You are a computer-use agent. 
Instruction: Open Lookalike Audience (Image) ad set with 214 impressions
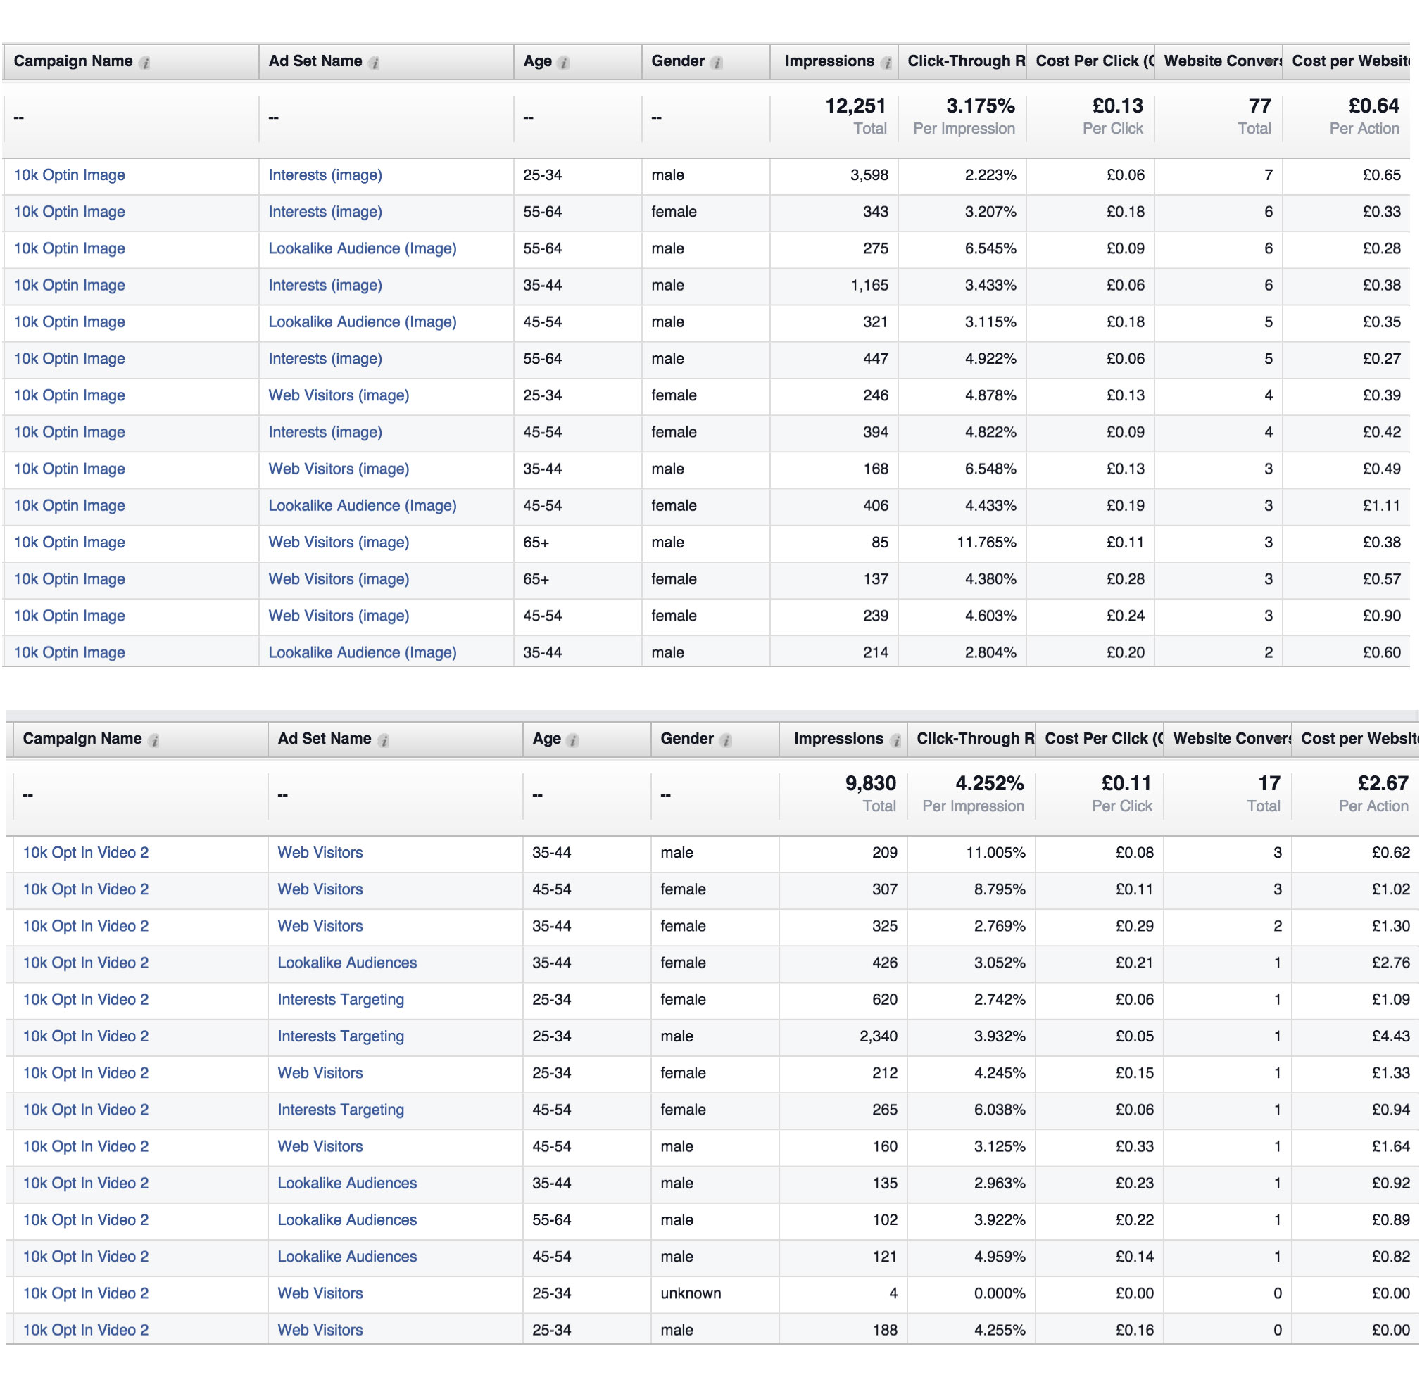tap(362, 652)
